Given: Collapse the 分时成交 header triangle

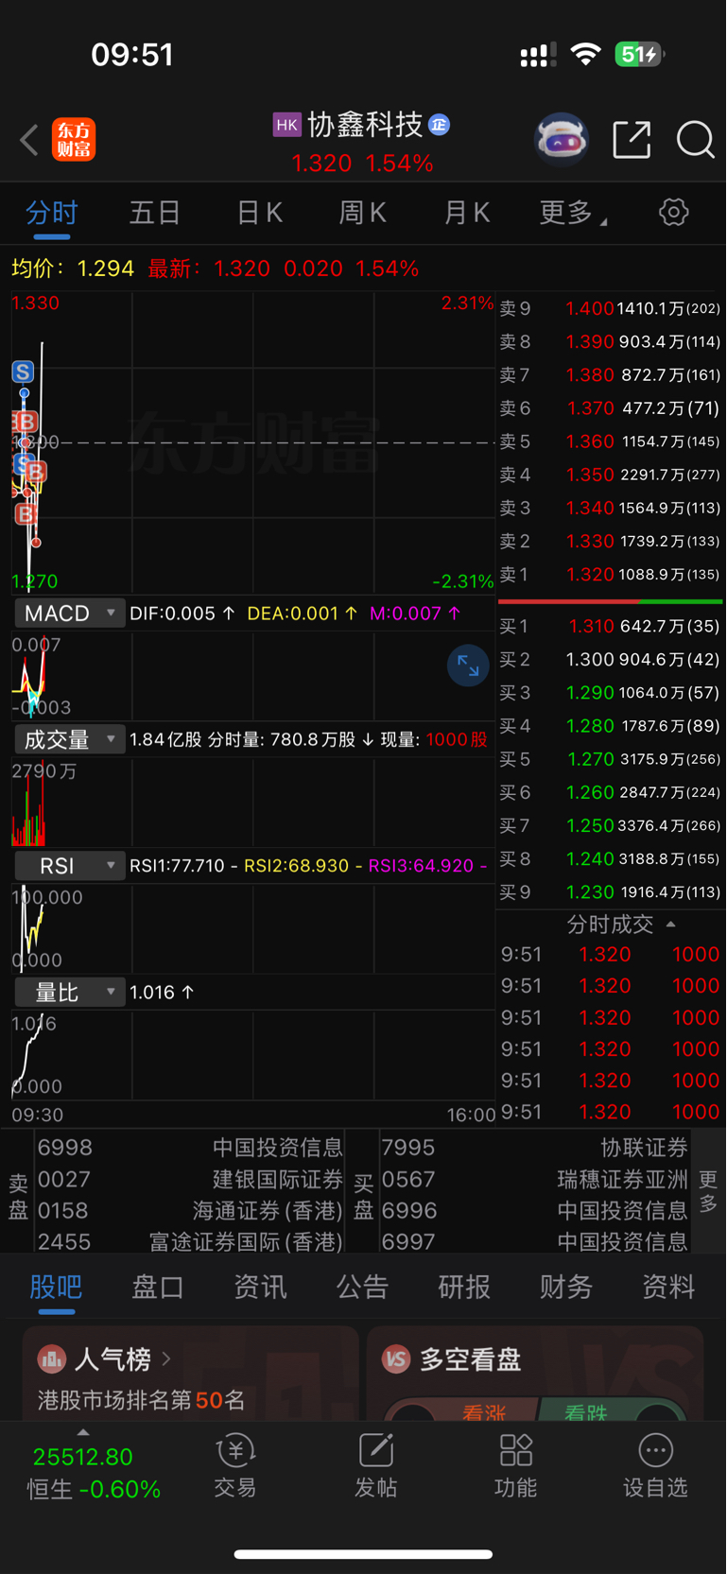Looking at the screenshot, I should click(x=670, y=925).
